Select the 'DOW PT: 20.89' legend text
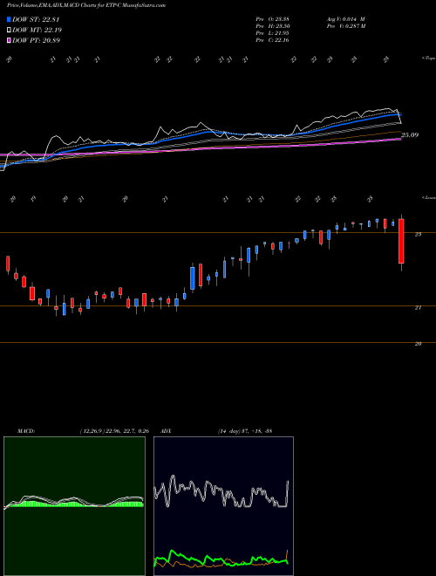 coord(36,40)
